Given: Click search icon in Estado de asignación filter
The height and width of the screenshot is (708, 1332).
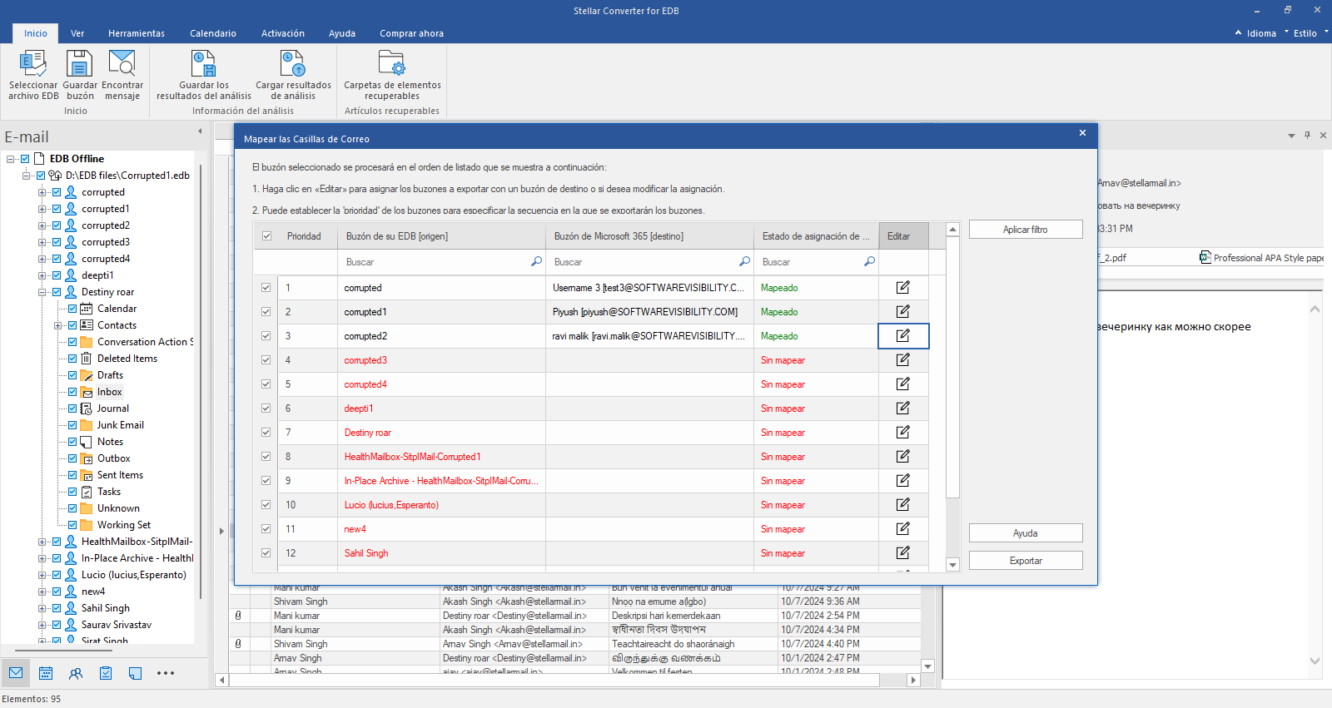Looking at the screenshot, I should point(869,262).
